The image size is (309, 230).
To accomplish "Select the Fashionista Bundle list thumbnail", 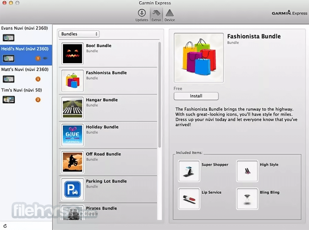I will tap(72, 81).
